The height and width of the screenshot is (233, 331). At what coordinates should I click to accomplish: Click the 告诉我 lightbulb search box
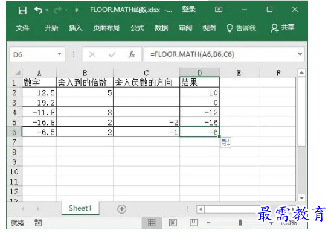[241, 28]
